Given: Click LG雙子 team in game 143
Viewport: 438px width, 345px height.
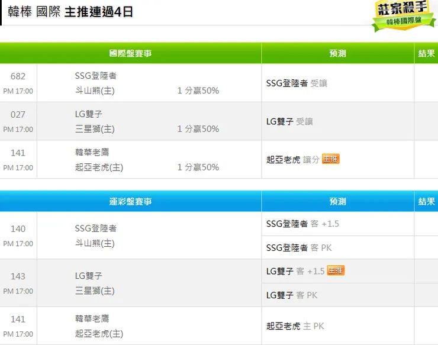Looking at the screenshot, I should coord(89,276).
